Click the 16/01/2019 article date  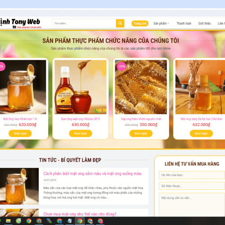click(49, 180)
